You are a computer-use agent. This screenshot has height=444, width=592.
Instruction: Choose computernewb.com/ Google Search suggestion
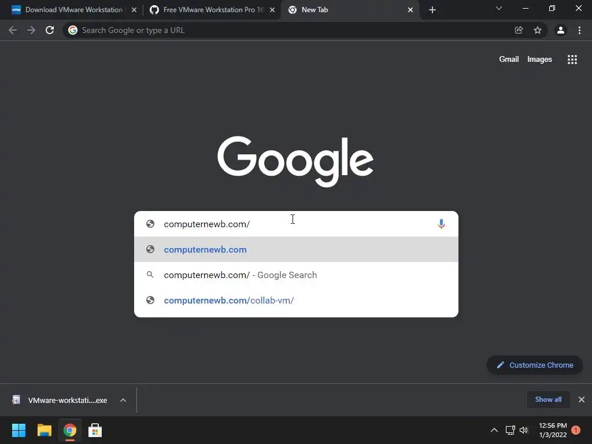296,275
